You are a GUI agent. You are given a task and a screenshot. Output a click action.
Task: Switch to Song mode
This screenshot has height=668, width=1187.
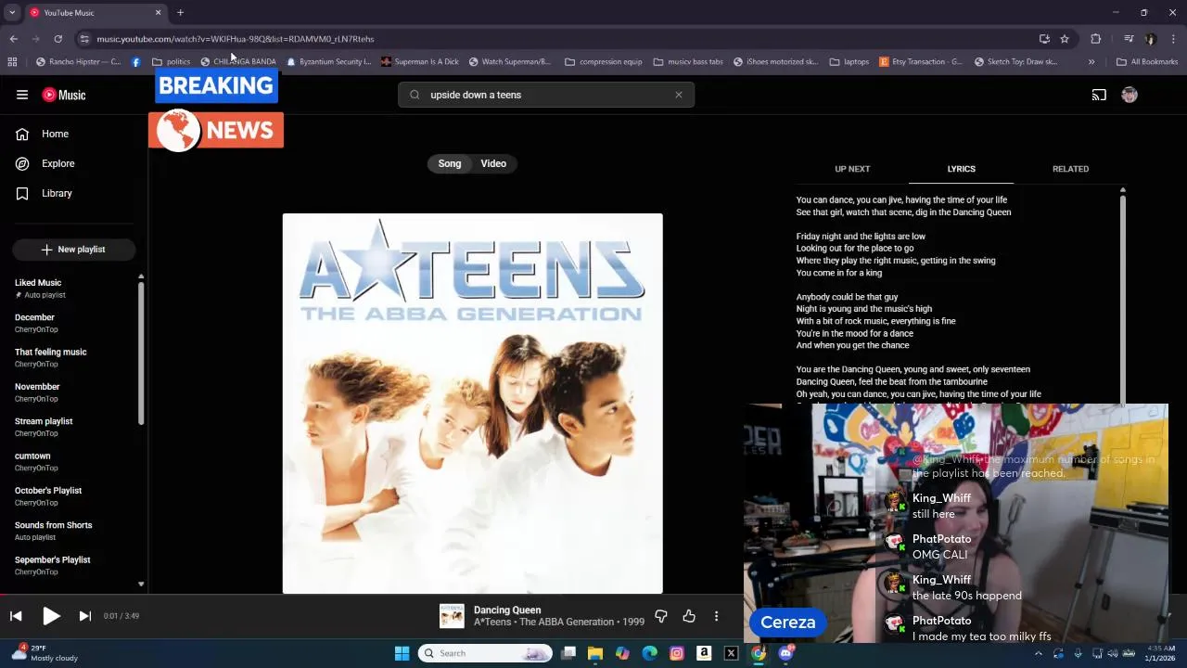450,163
